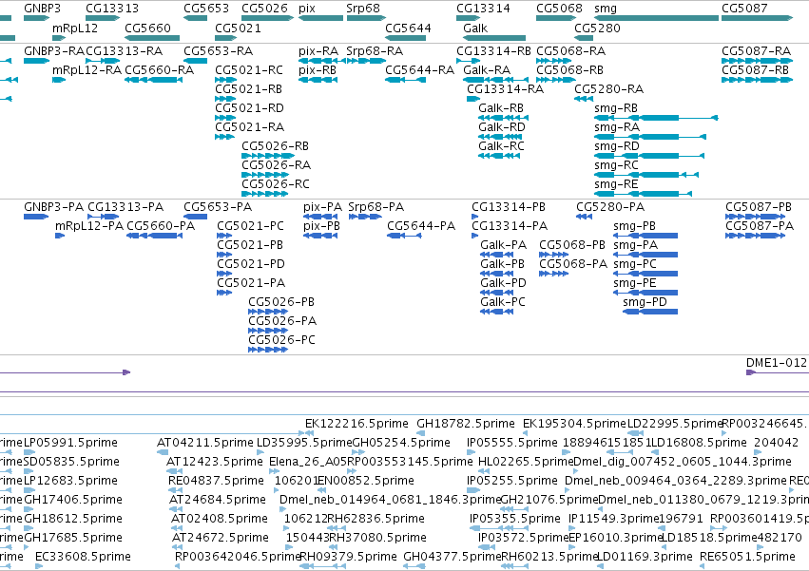The width and height of the screenshot is (809, 571).
Task: Open the GH17406.5prime EST label
Action: 73,500
